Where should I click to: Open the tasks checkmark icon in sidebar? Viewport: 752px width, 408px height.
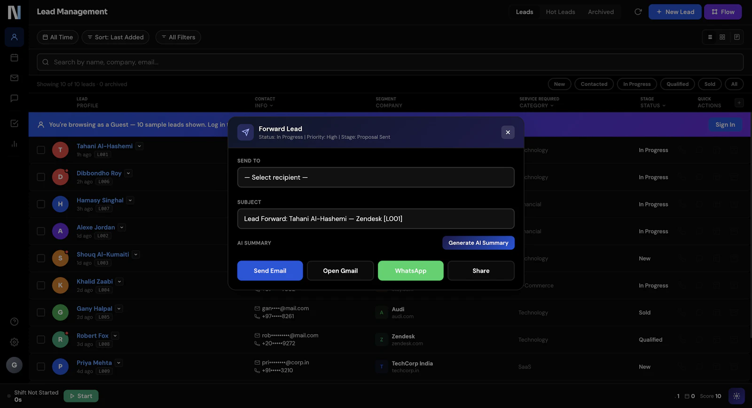coord(14,123)
